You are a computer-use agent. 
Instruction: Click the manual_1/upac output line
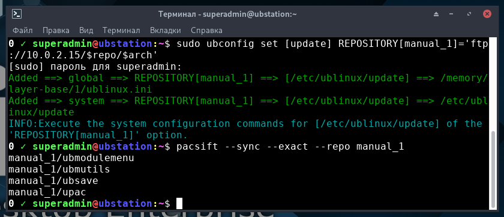pyautogui.click(x=47, y=192)
